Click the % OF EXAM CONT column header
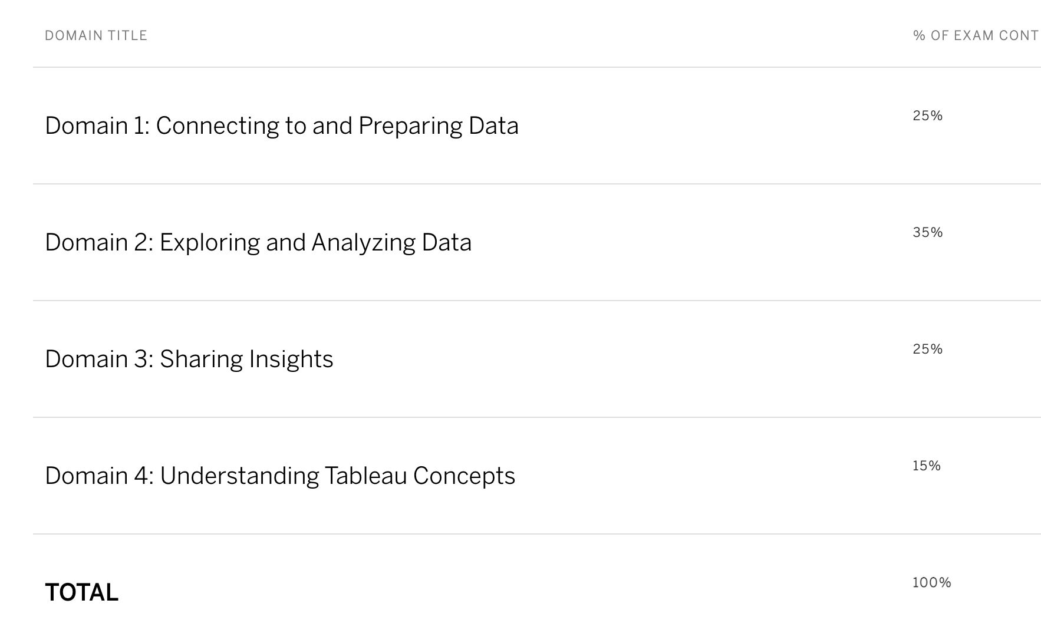1041x633 pixels. pos(976,35)
